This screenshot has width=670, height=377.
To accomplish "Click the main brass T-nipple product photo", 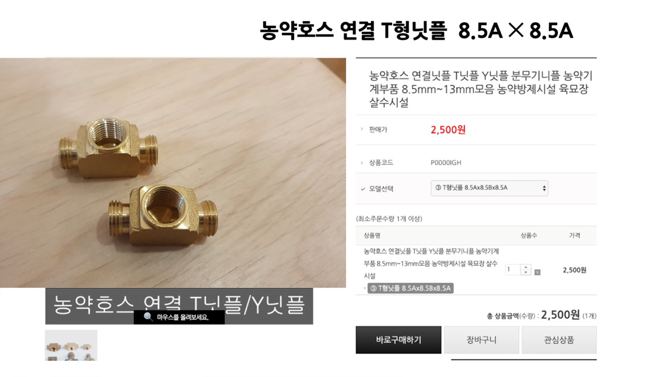I will (x=173, y=173).
